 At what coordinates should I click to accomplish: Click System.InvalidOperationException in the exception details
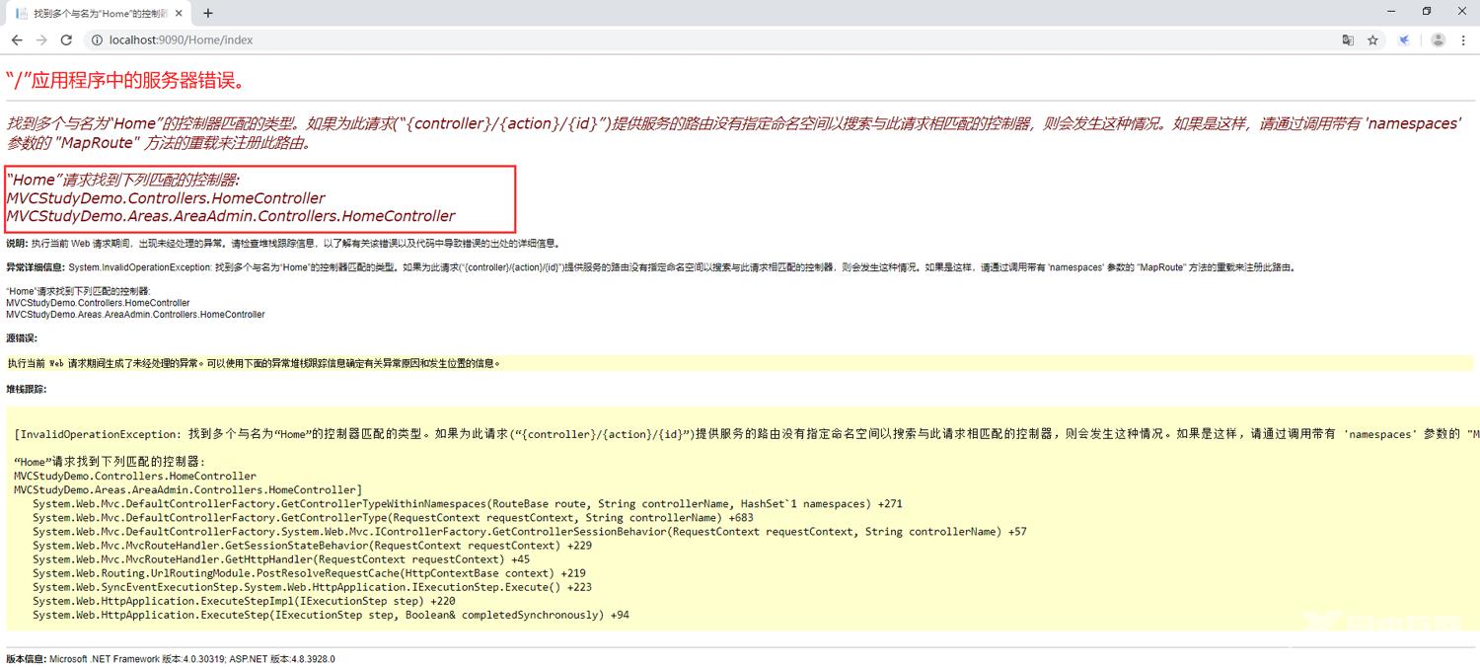139,267
